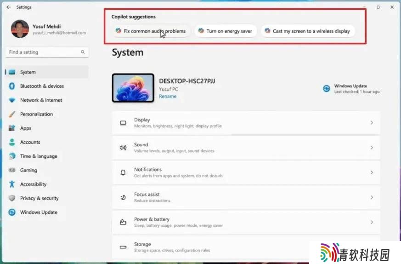Open Time & language category
This screenshot has height=264, width=401.
[47, 156]
